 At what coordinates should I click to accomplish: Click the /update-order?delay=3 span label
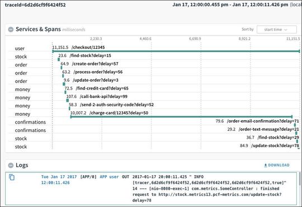pyautogui.click(x=96, y=80)
